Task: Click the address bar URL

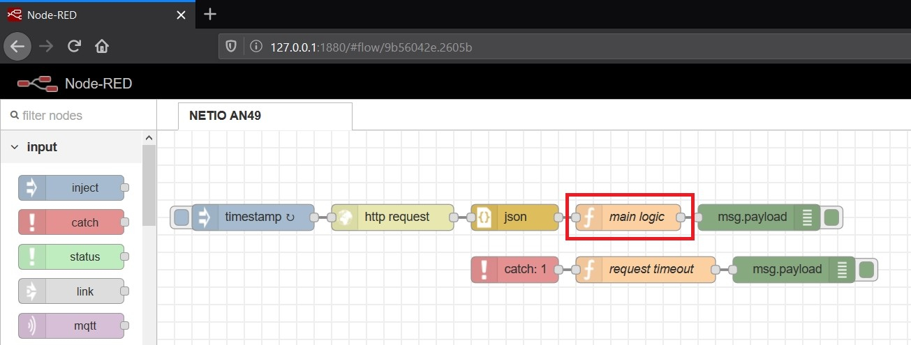Action: pos(371,47)
